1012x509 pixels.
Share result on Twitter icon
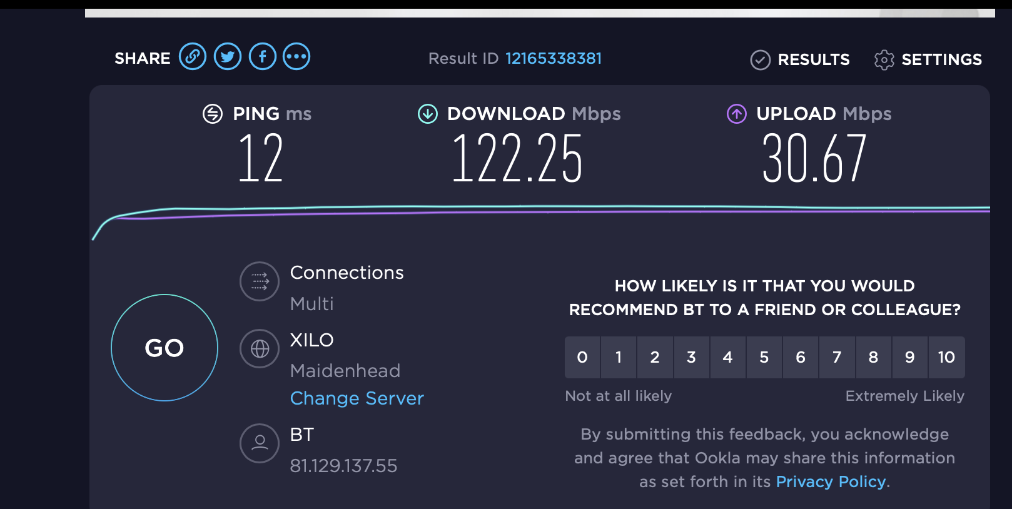coord(228,57)
